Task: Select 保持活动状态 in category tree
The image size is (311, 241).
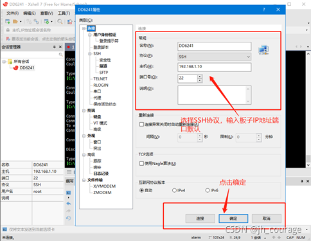Action: [105, 104]
